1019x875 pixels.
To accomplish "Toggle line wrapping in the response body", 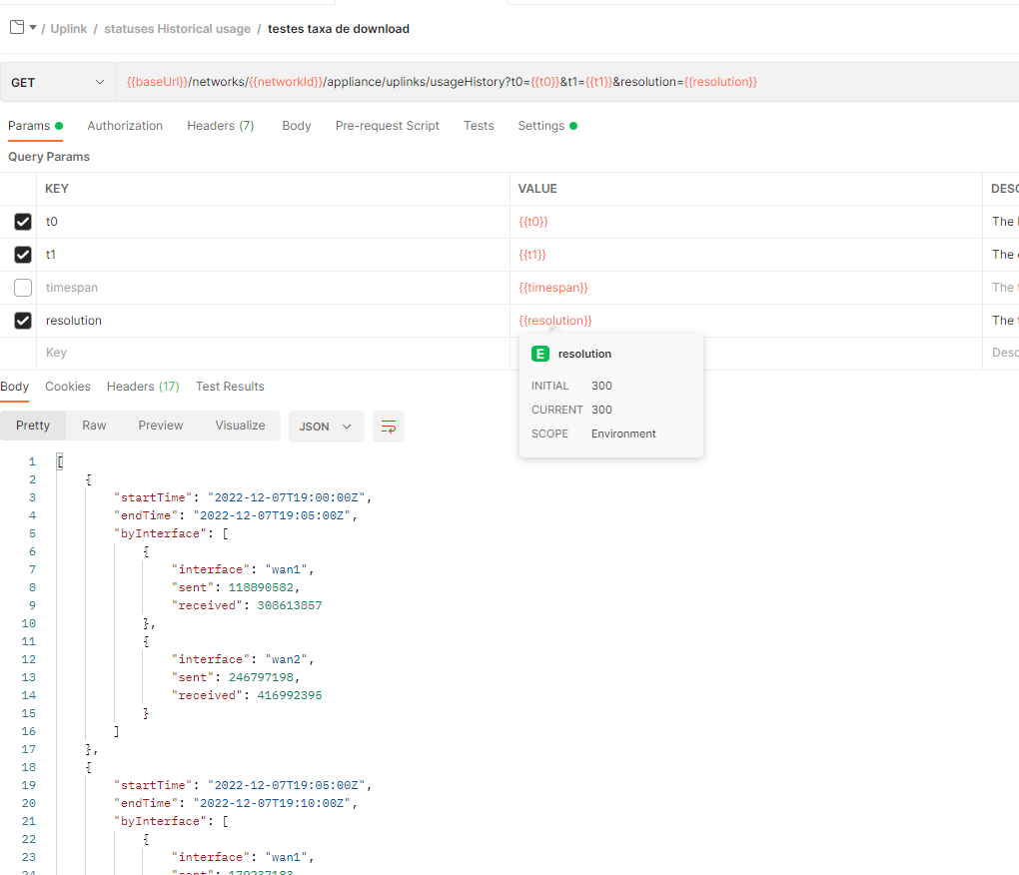I will tap(388, 426).
